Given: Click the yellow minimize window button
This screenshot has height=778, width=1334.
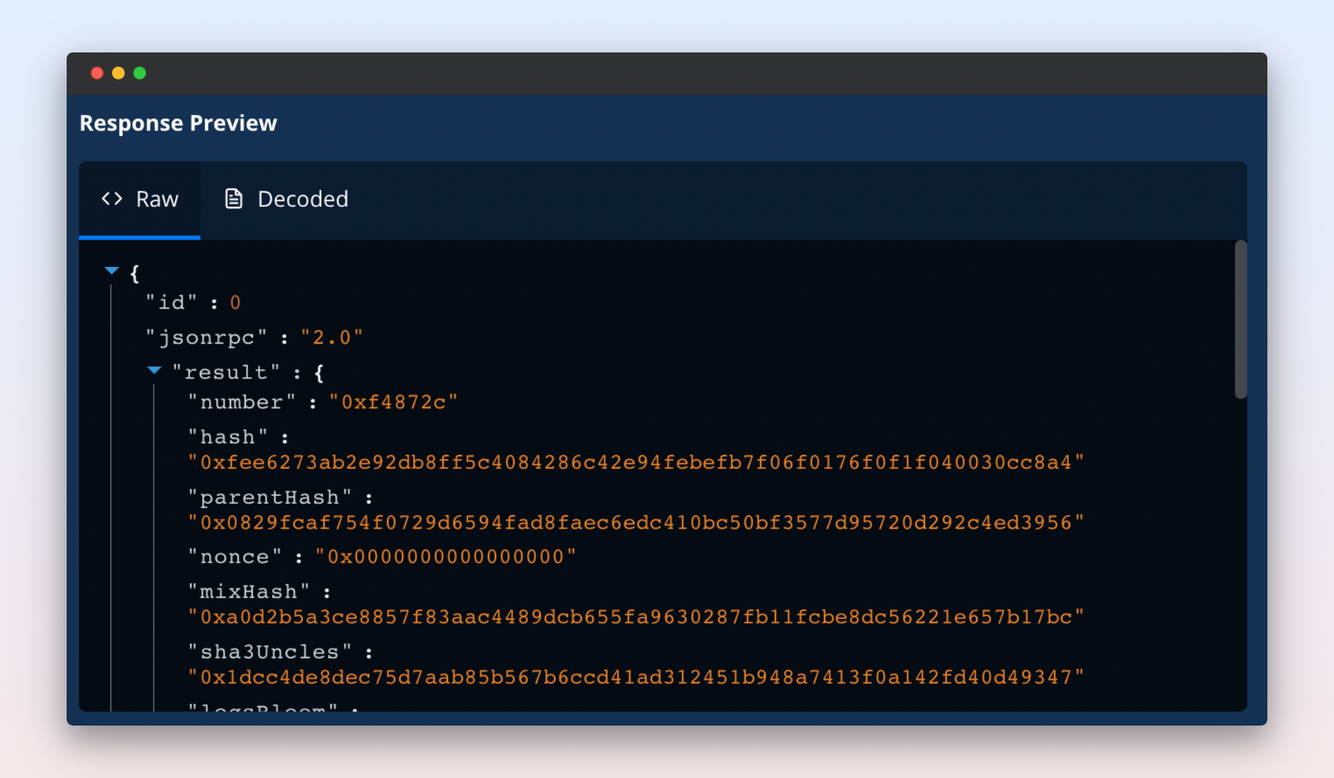Looking at the screenshot, I should coord(118,73).
